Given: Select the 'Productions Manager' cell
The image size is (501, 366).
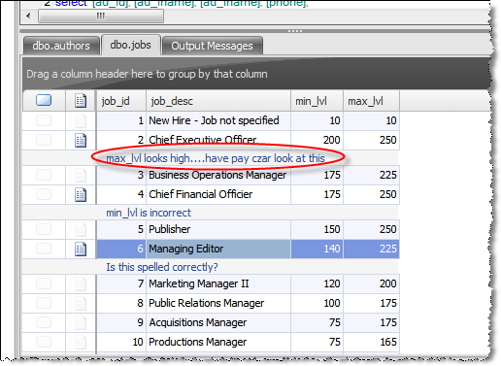Looking at the screenshot, I should pyautogui.click(x=218, y=342).
